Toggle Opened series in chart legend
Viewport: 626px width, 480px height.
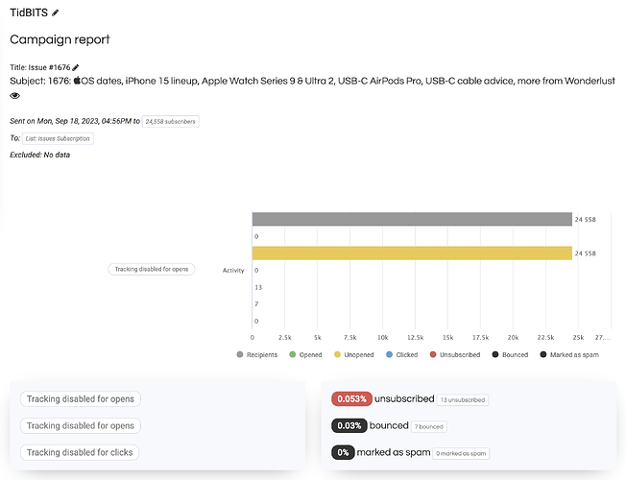[x=305, y=354]
